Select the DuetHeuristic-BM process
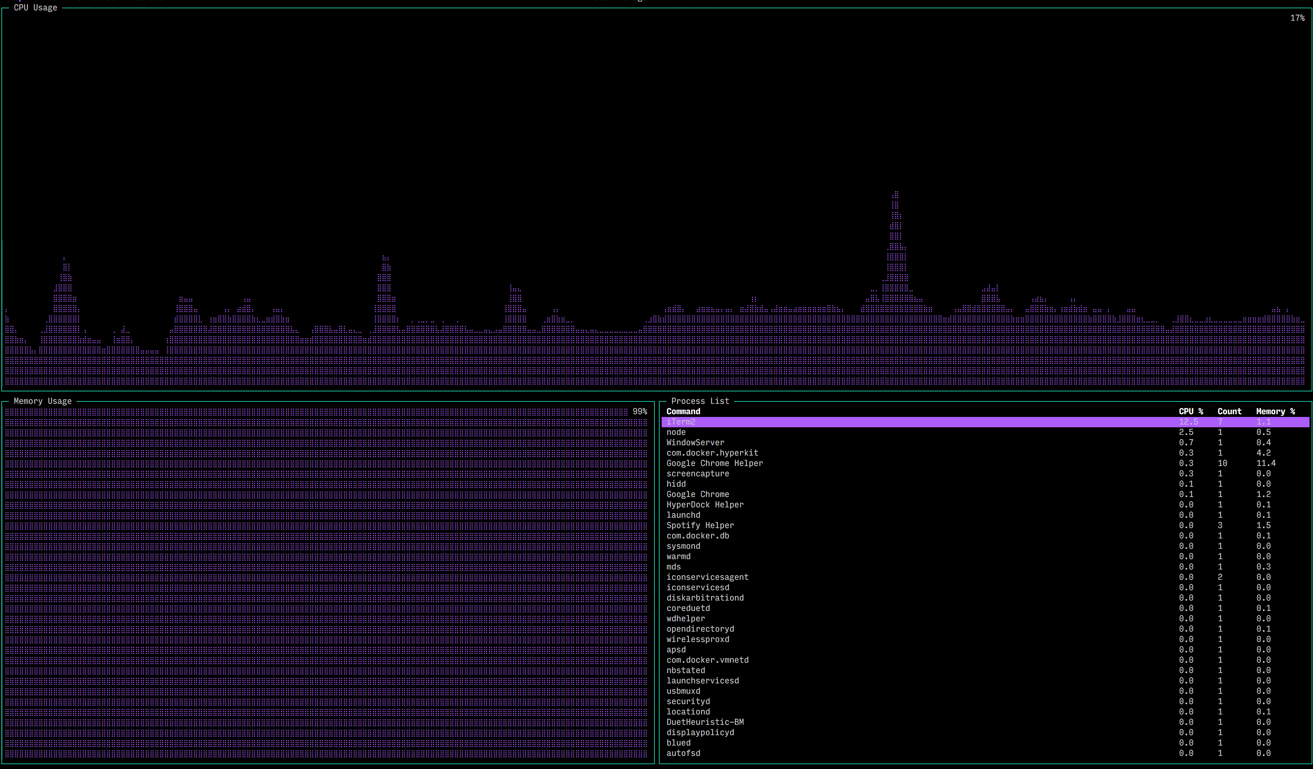Viewport: 1313px width, 769px height. point(985,722)
